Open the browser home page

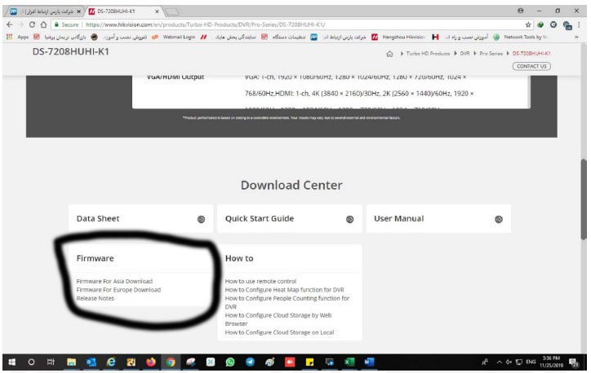(x=43, y=24)
